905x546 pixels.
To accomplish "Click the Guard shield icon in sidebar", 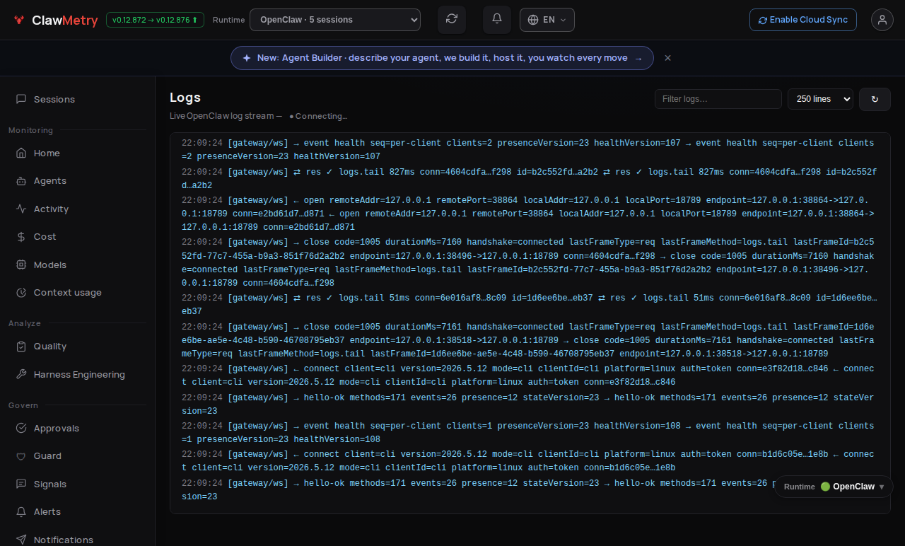I will [x=21, y=456].
